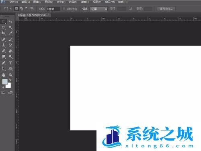
Task: Enable Add to Selection mode
Action: tap(21, 9)
